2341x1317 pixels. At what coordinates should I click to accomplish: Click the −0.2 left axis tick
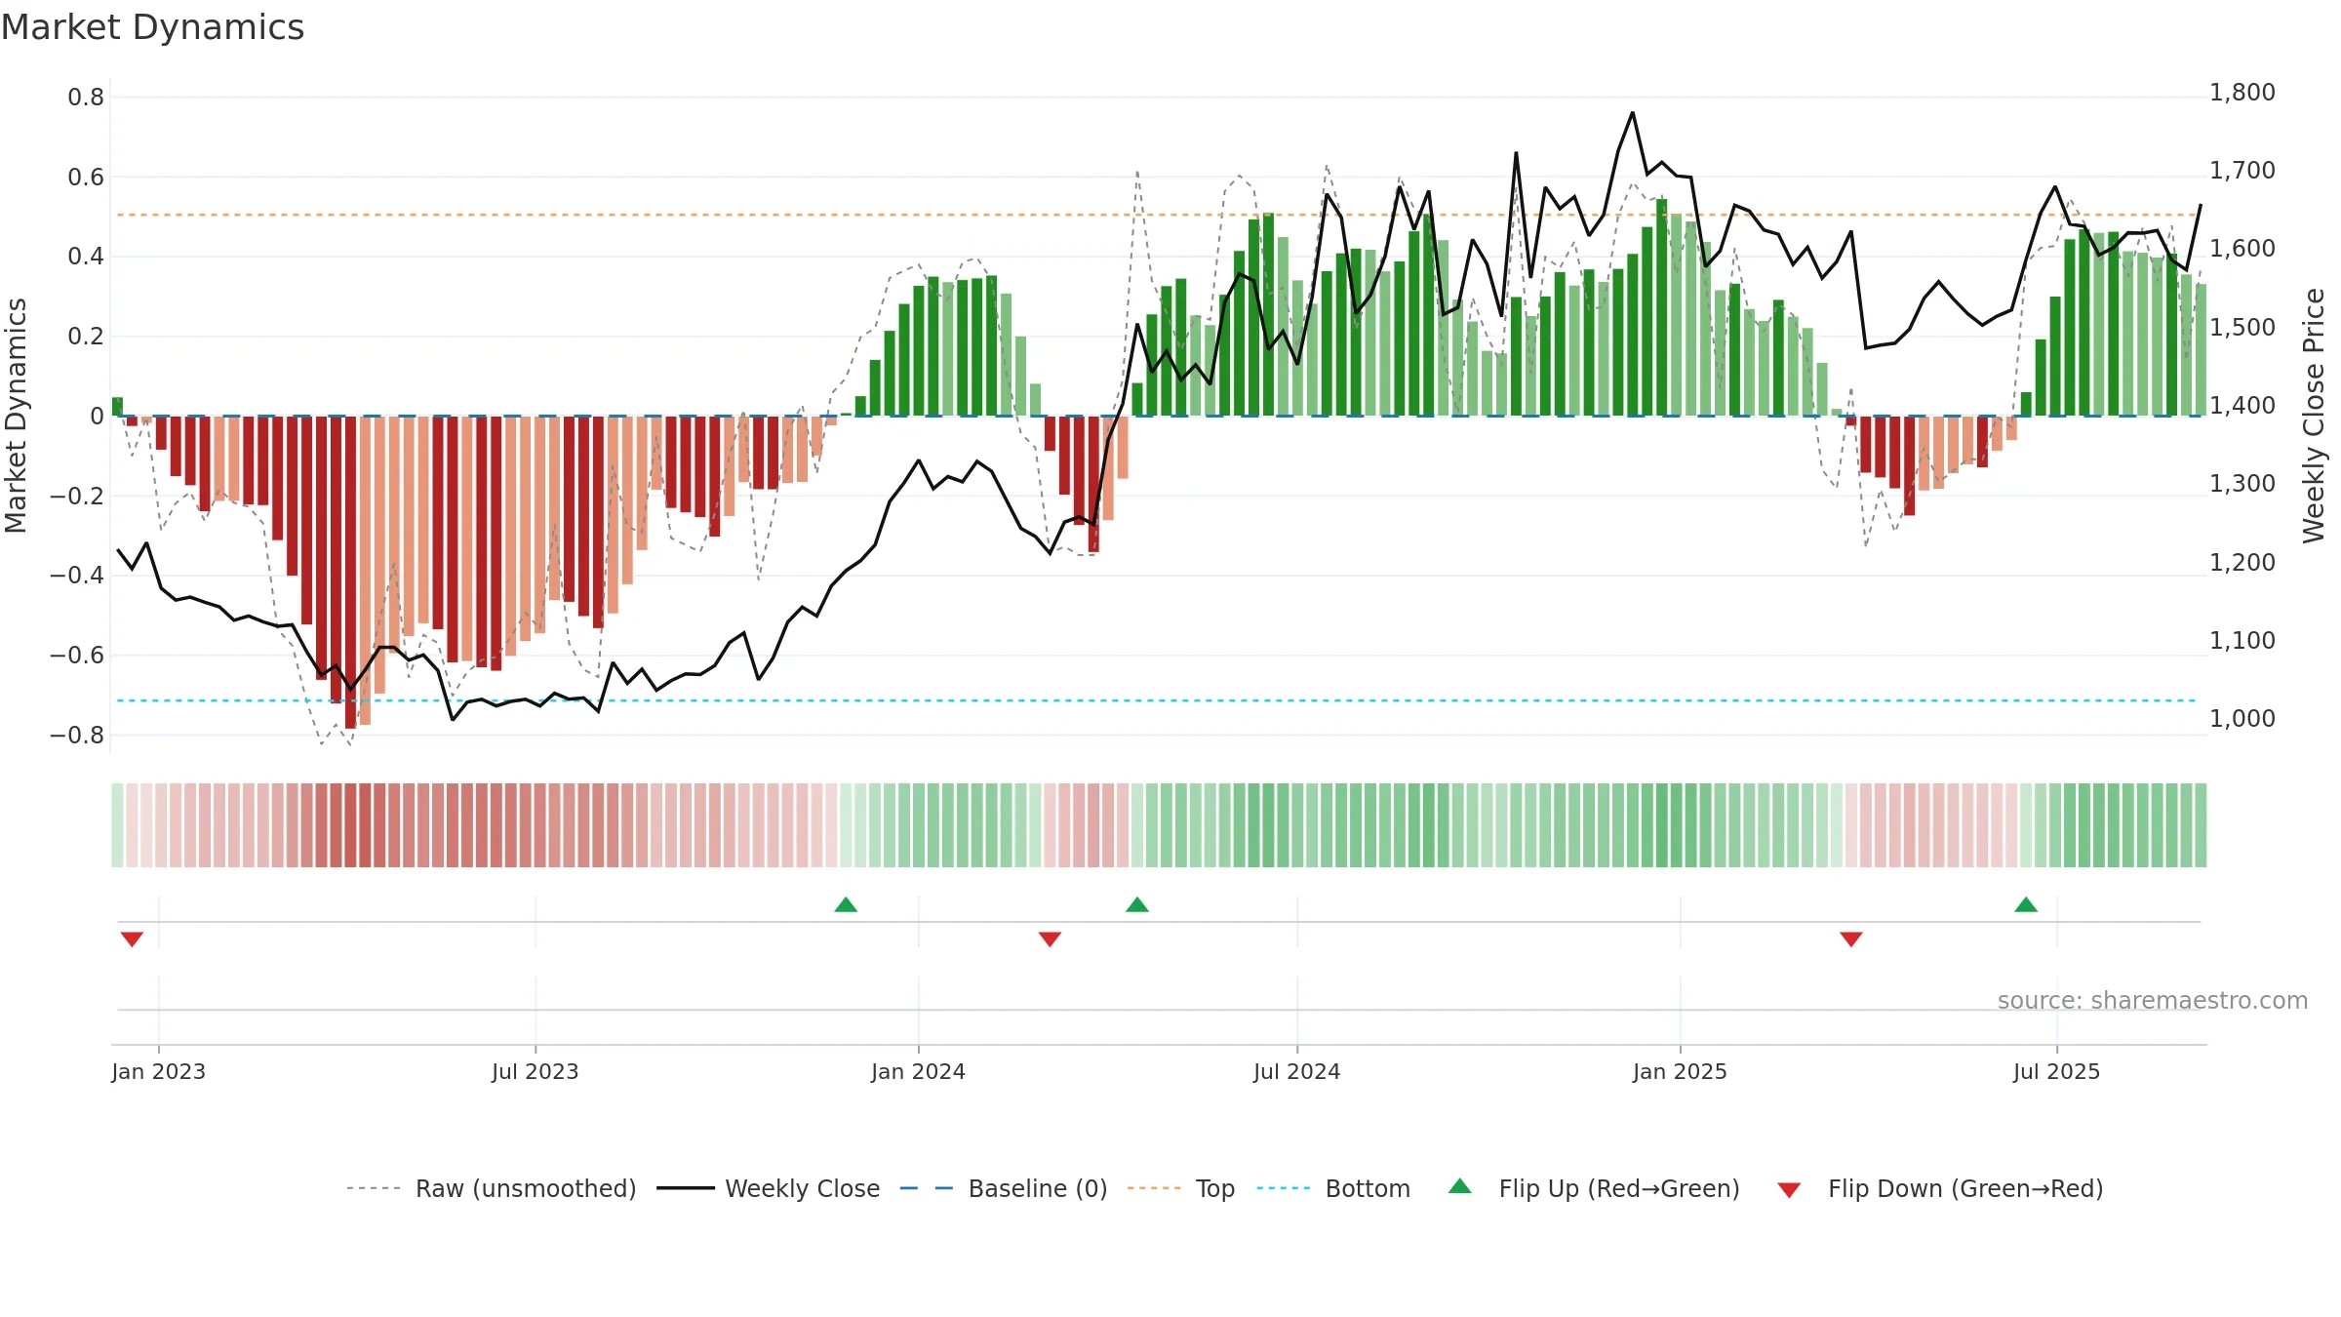click(77, 496)
